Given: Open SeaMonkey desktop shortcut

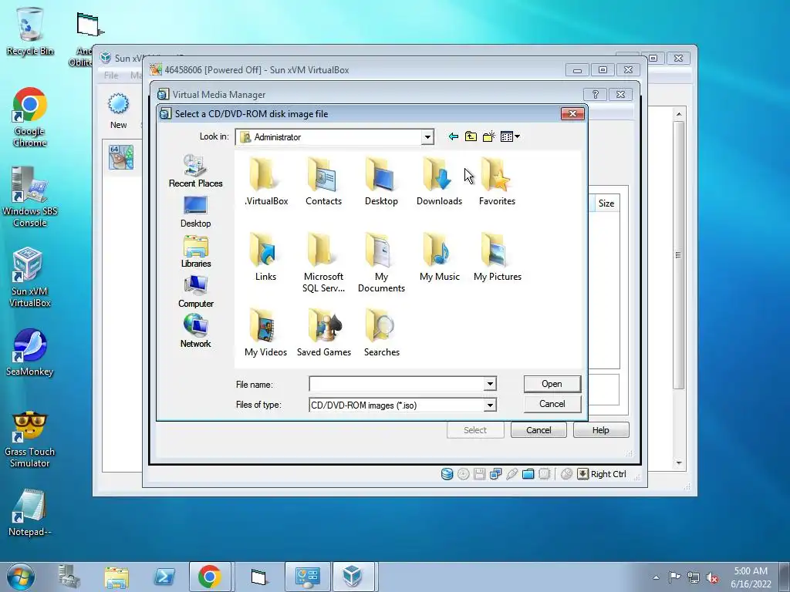Looking at the screenshot, I should [x=30, y=352].
